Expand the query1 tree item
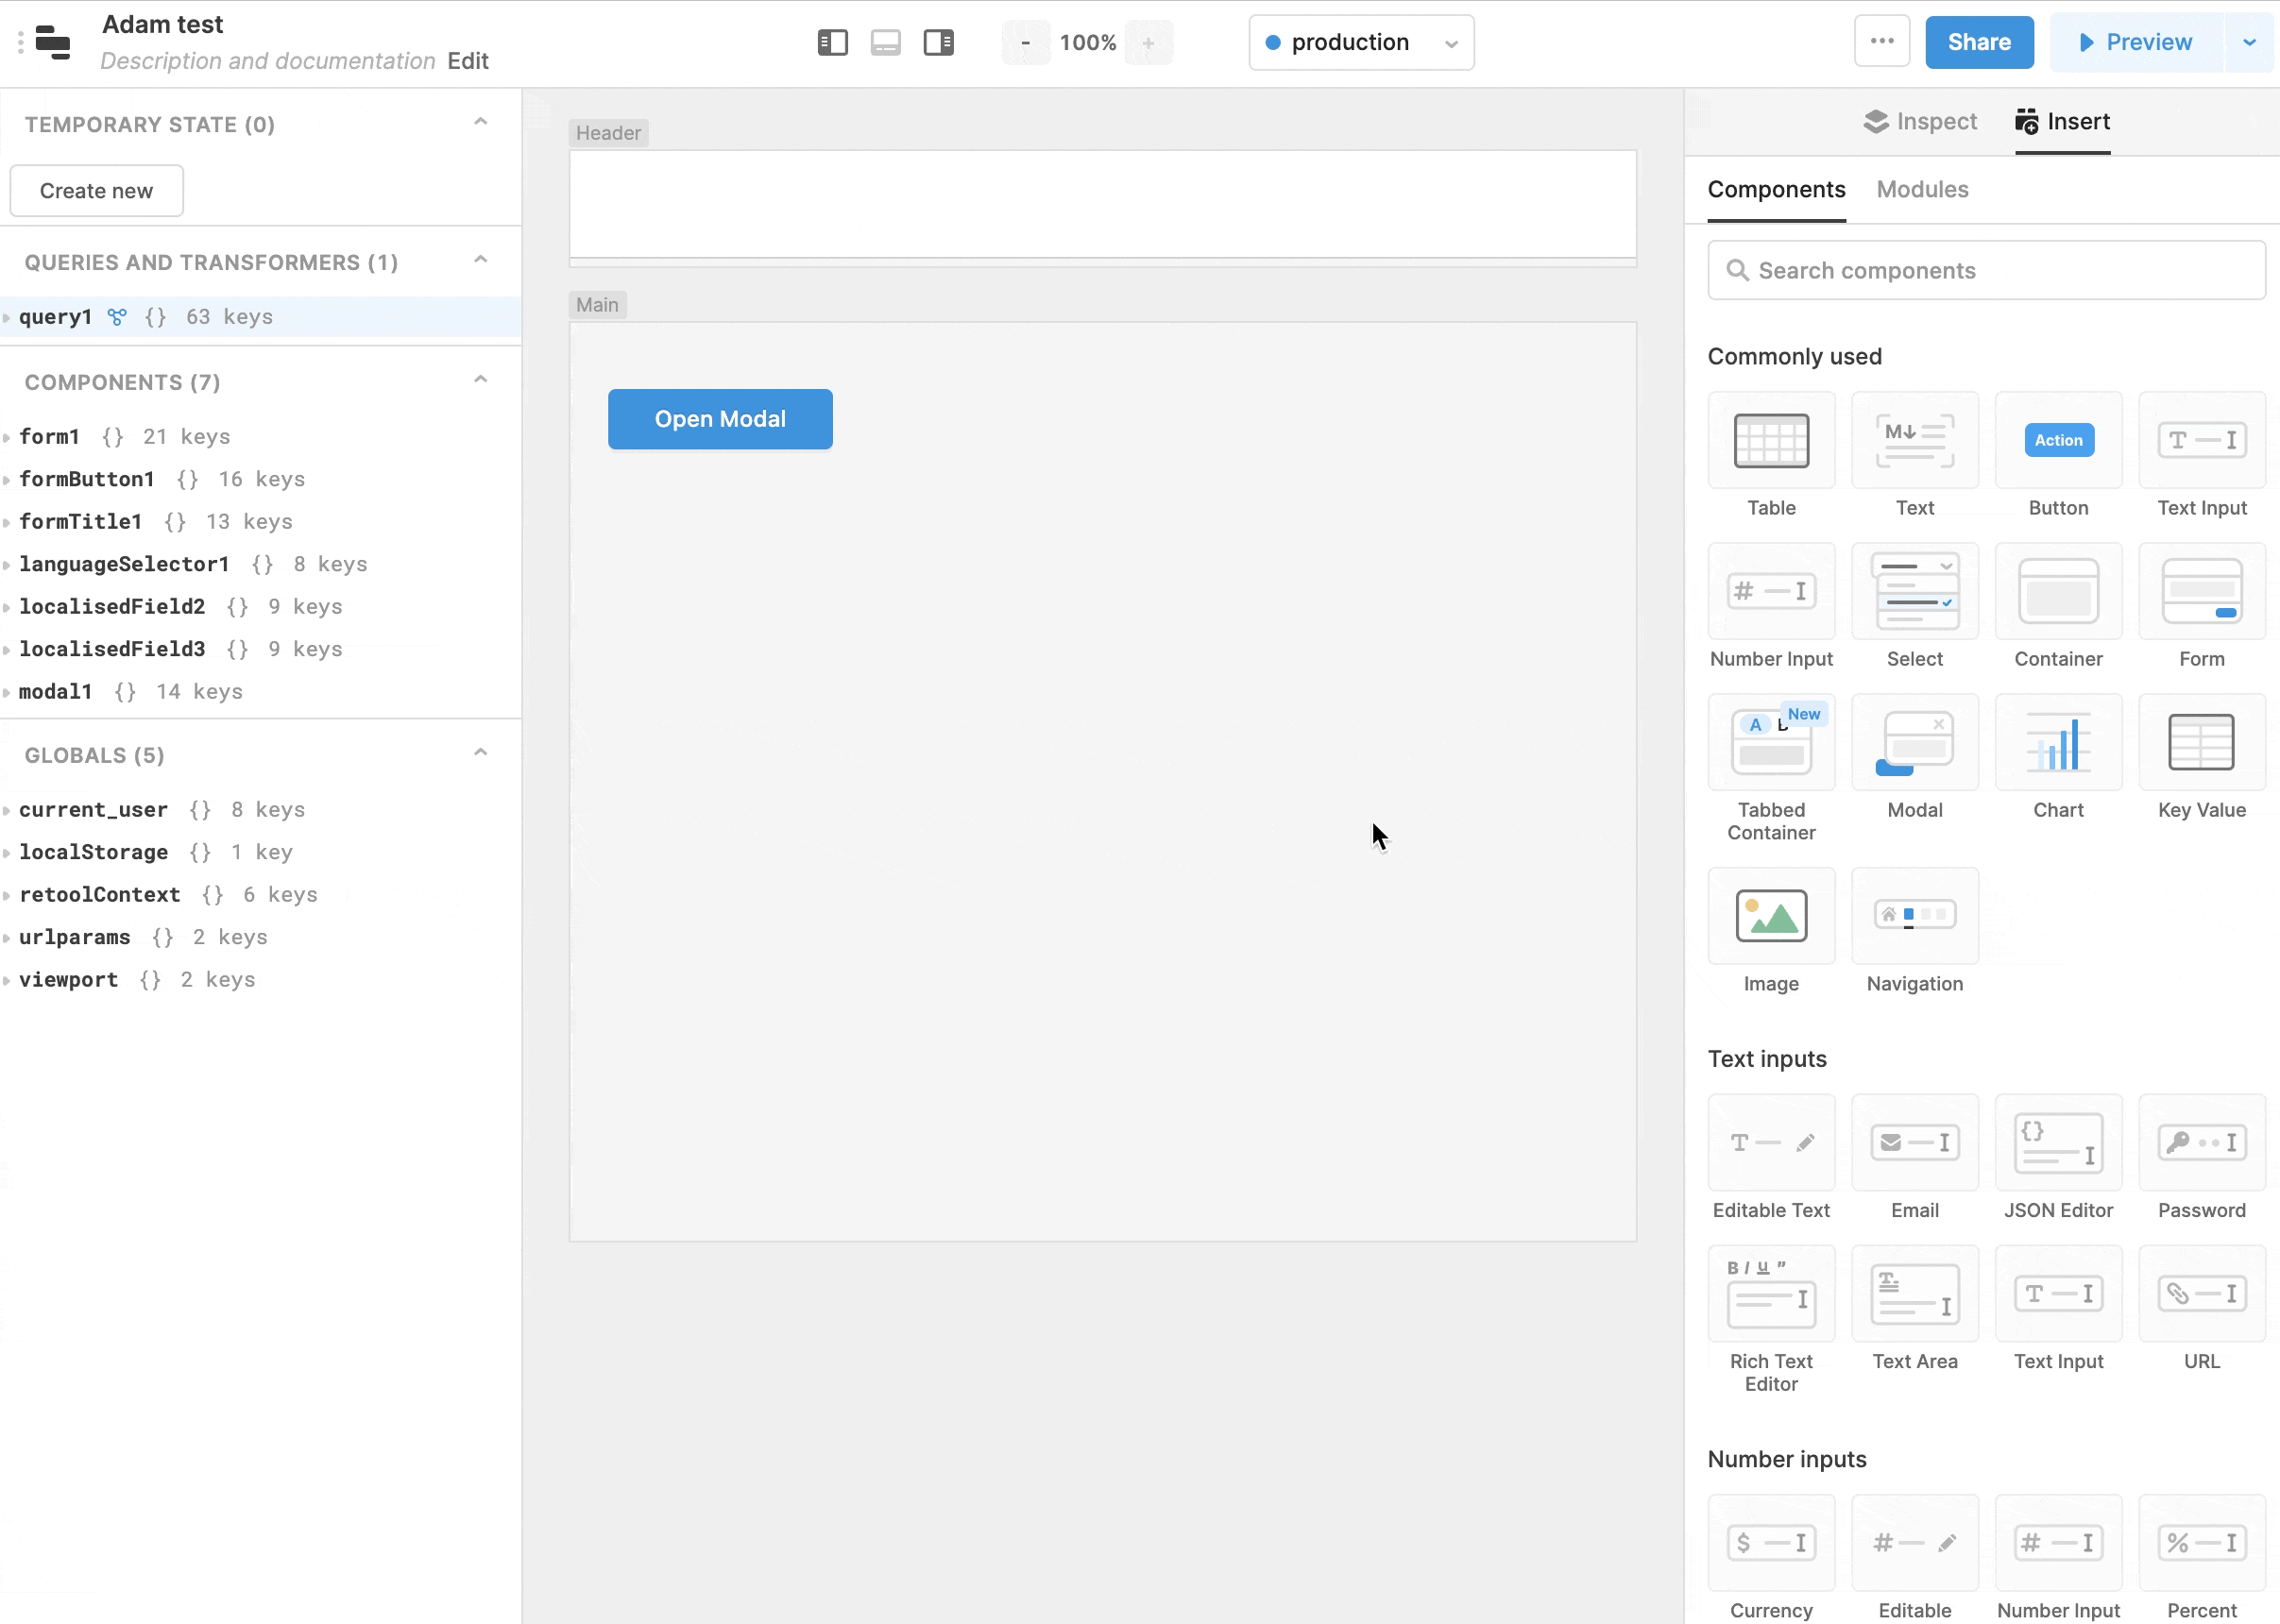Image resolution: width=2280 pixels, height=1624 pixels. 10,316
